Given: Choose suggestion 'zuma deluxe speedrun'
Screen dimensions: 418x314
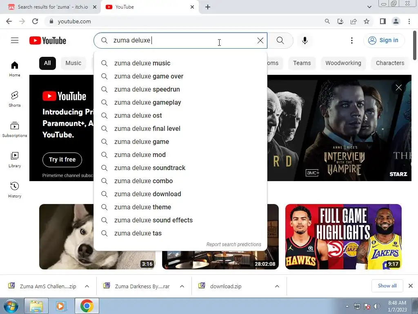Looking at the screenshot, I should pos(180,90).
